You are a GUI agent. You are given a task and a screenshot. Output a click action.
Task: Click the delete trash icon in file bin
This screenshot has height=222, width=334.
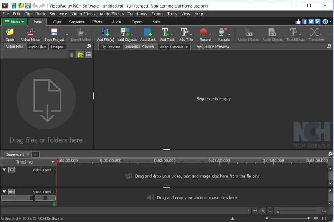(72, 55)
